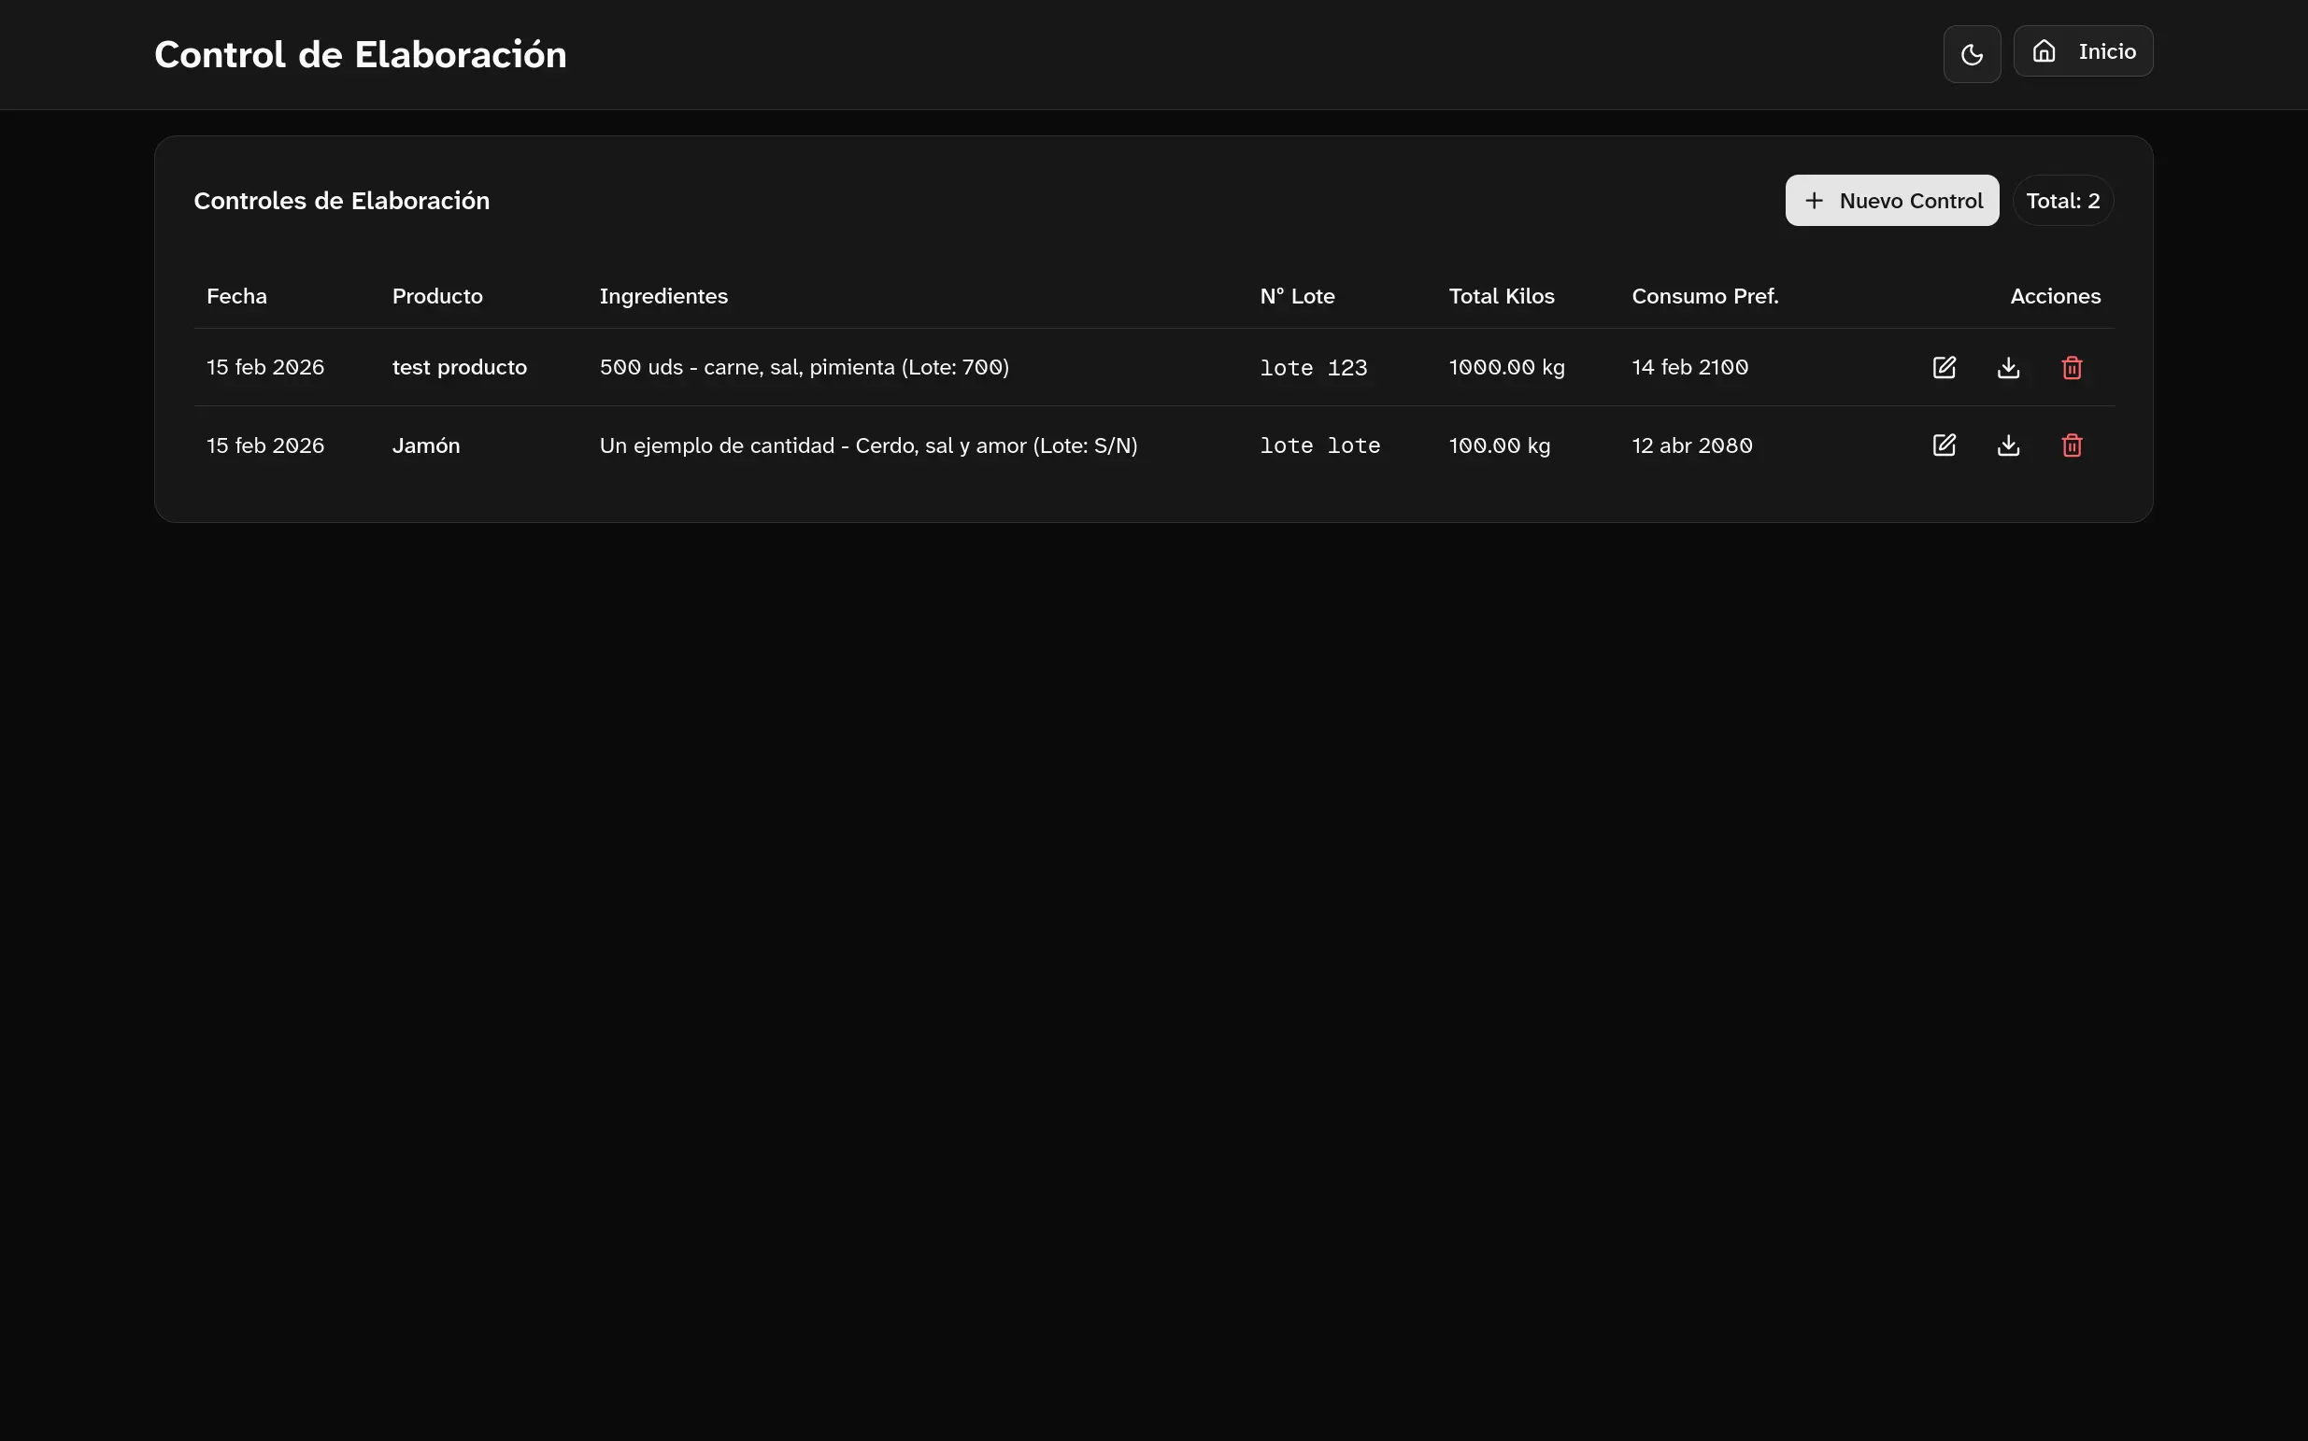Edit the test producto row

1944,367
